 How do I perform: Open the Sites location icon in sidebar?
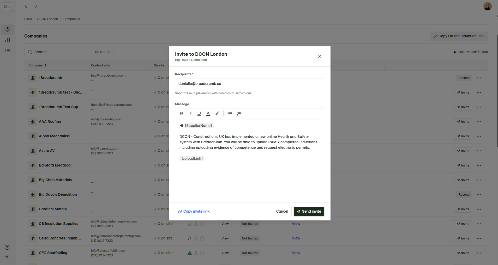click(x=8, y=30)
